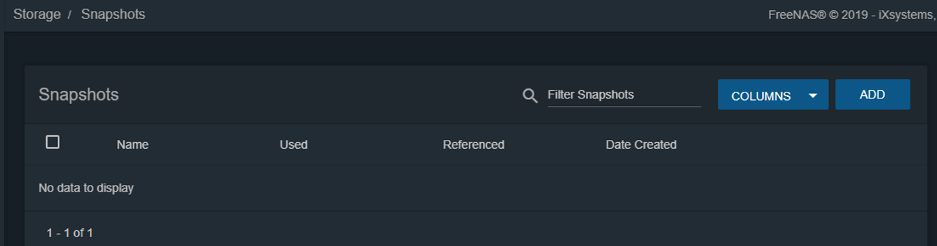937x246 pixels.
Task: Sort by the Used column header
Action: pos(293,145)
